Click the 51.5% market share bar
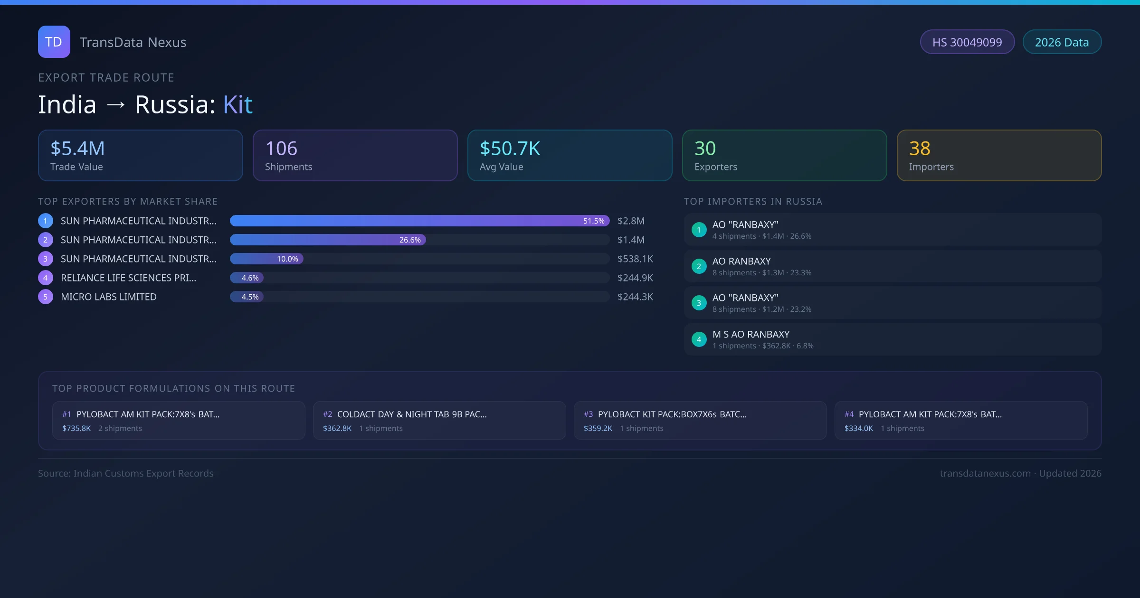 tap(419, 221)
